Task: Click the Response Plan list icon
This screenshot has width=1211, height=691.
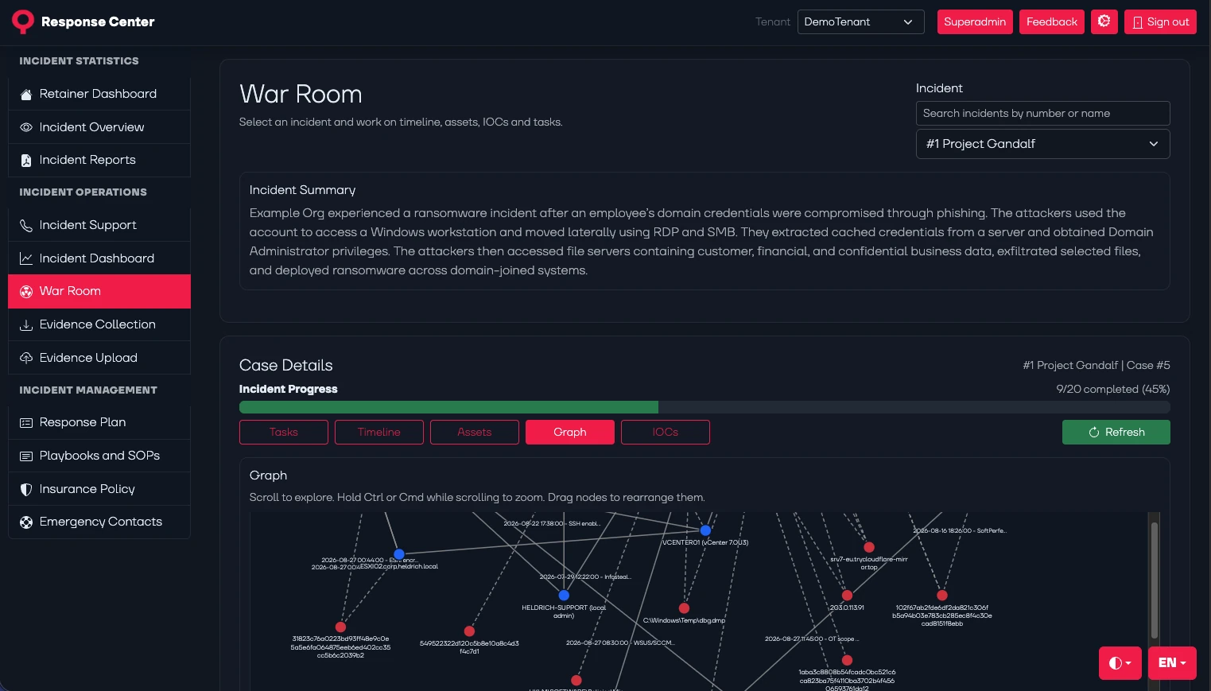Action: click(x=26, y=422)
